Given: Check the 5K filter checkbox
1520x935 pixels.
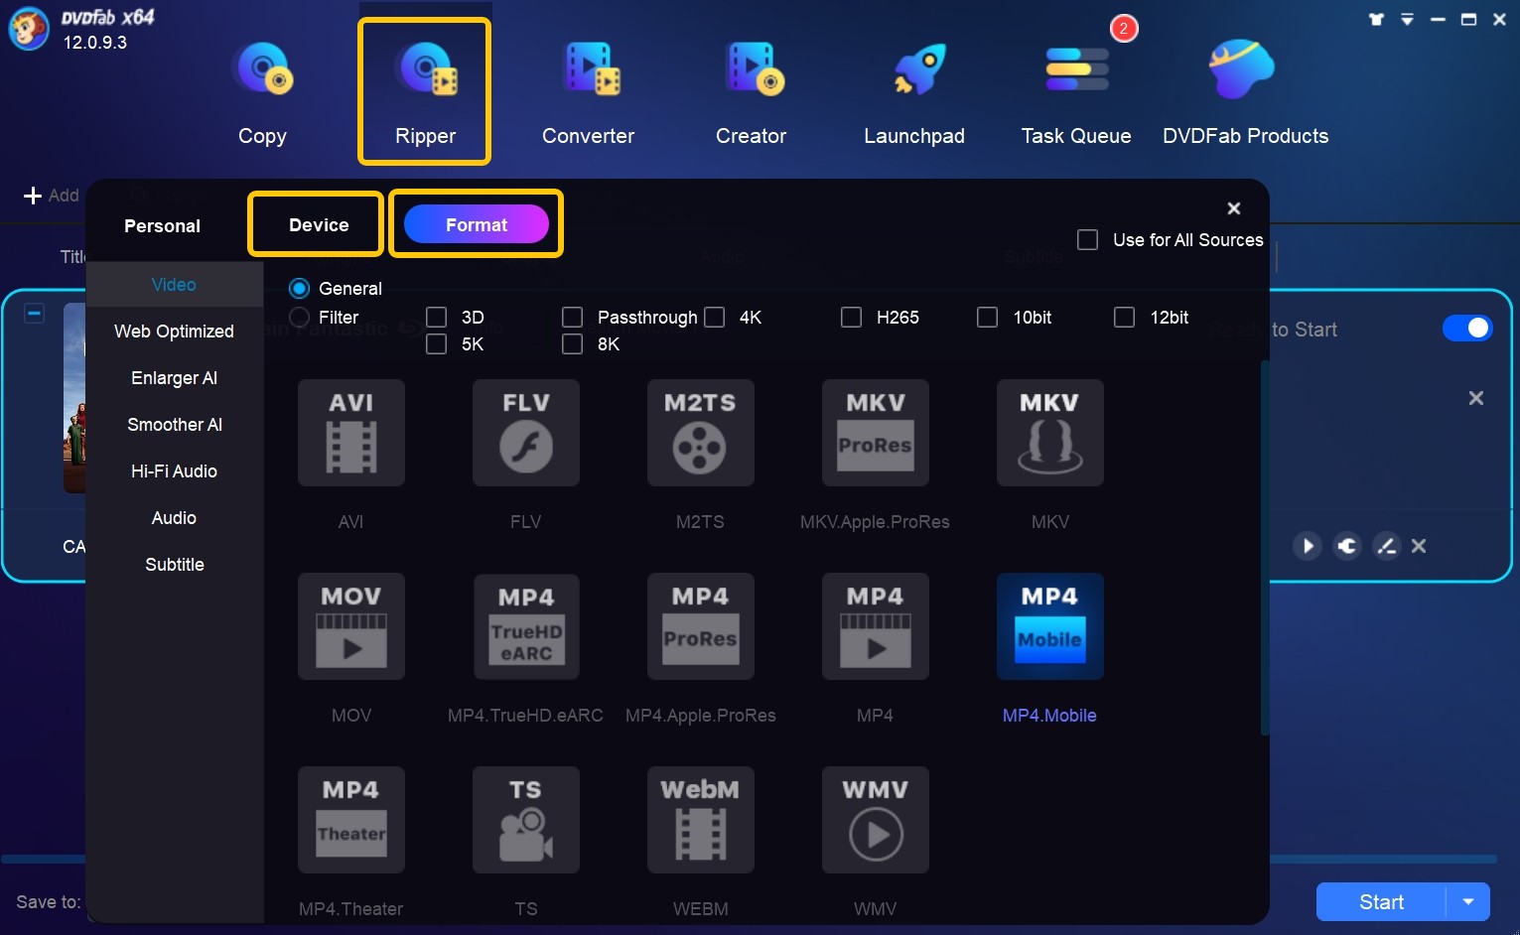Looking at the screenshot, I should click(436, 344).
